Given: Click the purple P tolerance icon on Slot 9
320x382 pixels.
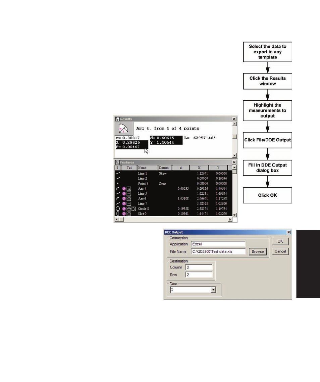Looking at the screenshot, I should tap(124, 213).
